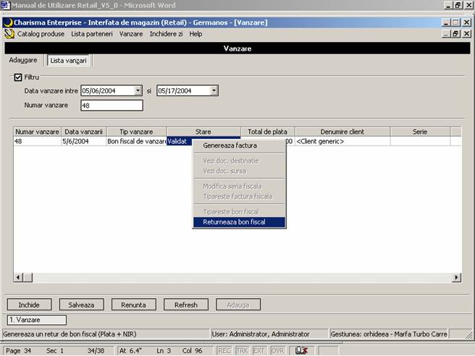Screen dimensions: 475x356
Task: Click the Numar vanzare input field
Action: pos(112,106)
